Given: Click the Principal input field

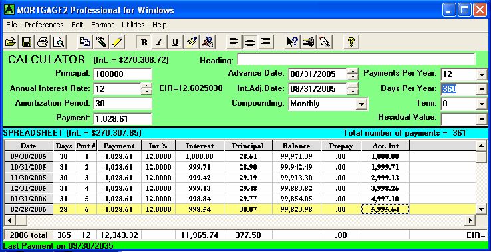Looking at the screenshot, I should pos(122,74).
